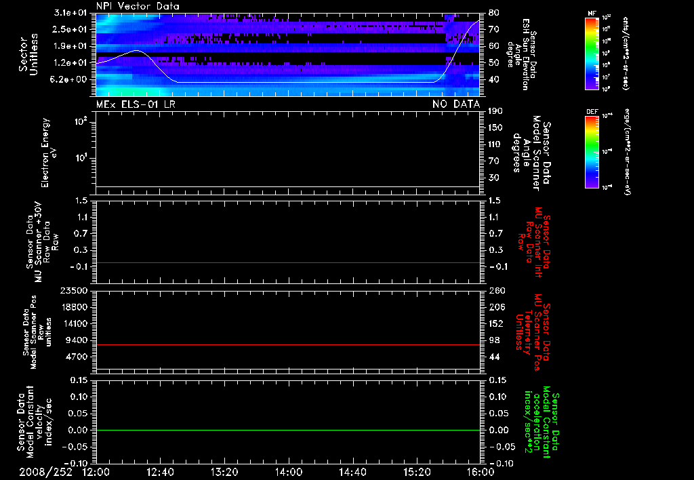This screenshot has width=694, height=480.
Task: Select the 'MEx ELS-01 LR' panel title
Action: pos(136,104)
